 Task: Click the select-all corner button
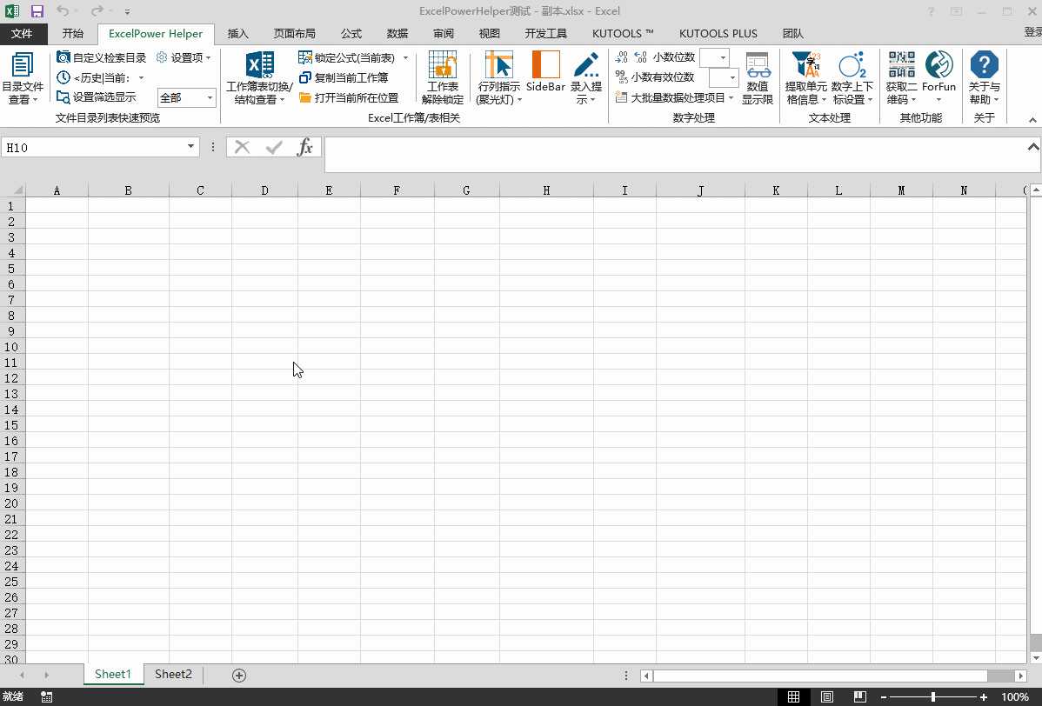[13, 190]
